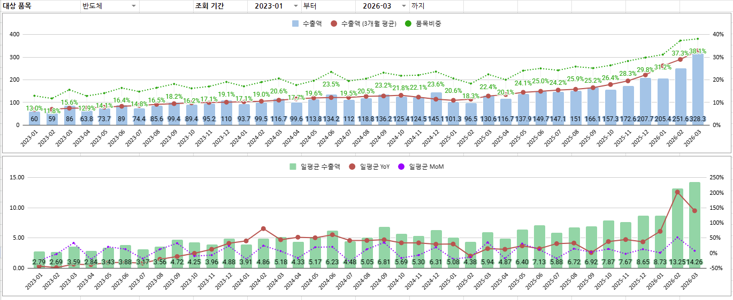Expand the 2023-01 start date dropdown

[x=296, y=6]
